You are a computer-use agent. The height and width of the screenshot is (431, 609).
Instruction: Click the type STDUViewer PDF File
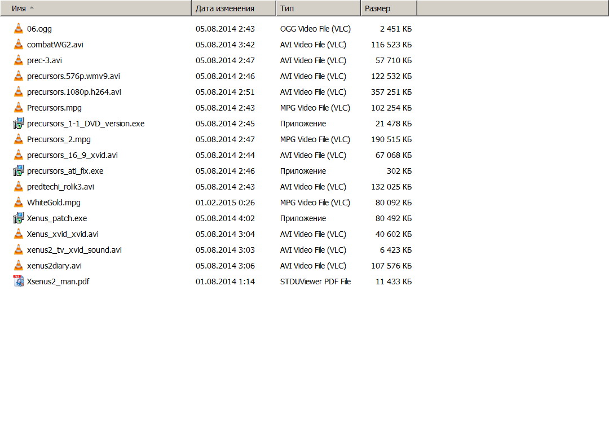click(315, 282)
